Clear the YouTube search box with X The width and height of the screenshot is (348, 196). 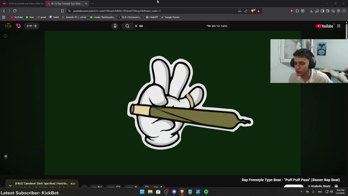[x=136, y=26]
